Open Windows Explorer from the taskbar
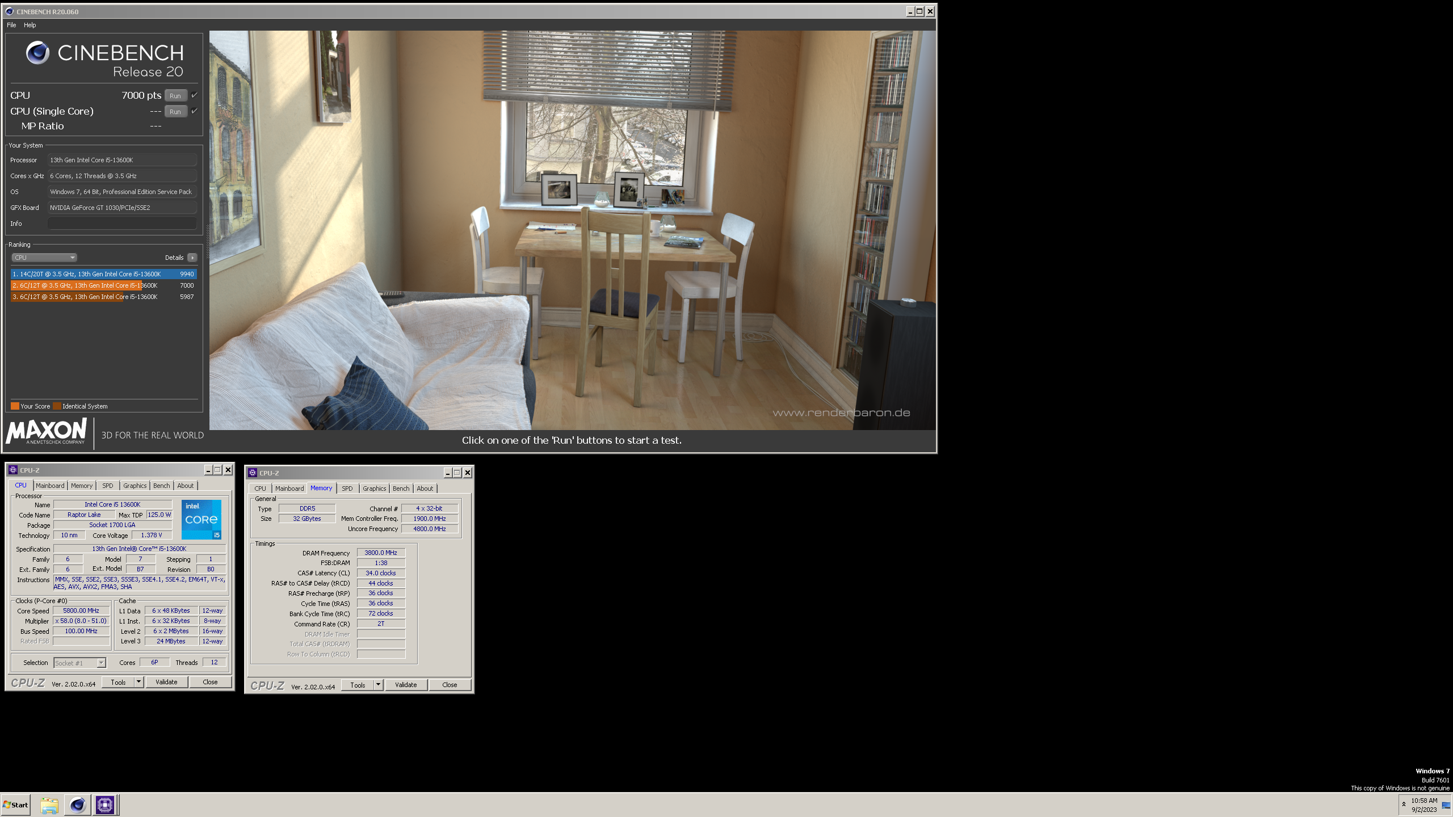The image size is (1453, 817). 49,805
